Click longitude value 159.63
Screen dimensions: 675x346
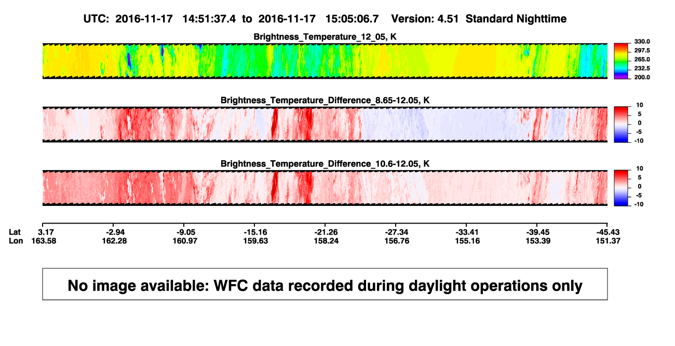[x=255, y=241]
